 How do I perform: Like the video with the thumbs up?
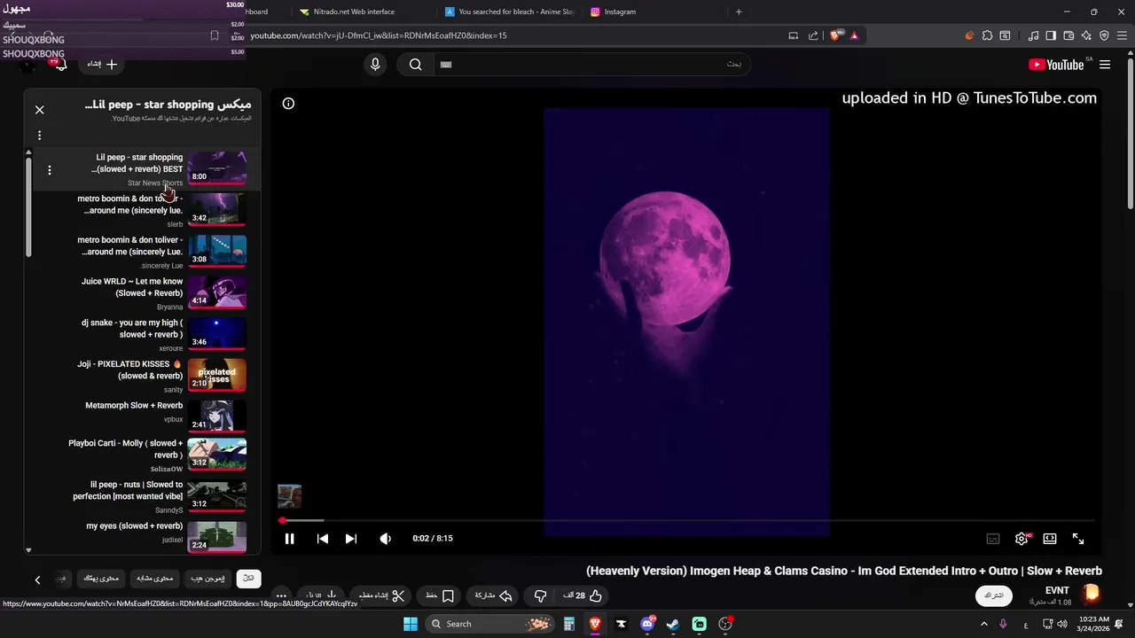click(583, 596)
